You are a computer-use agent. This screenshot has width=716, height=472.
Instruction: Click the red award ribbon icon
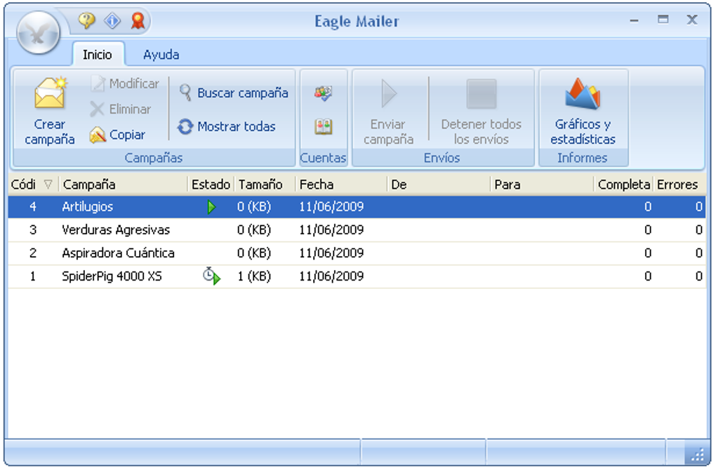(138, 20)
